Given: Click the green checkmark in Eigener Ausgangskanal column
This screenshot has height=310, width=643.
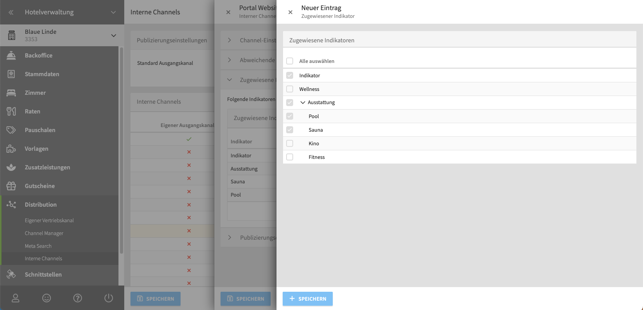Looking at the screenshot, I should (189, 139).
